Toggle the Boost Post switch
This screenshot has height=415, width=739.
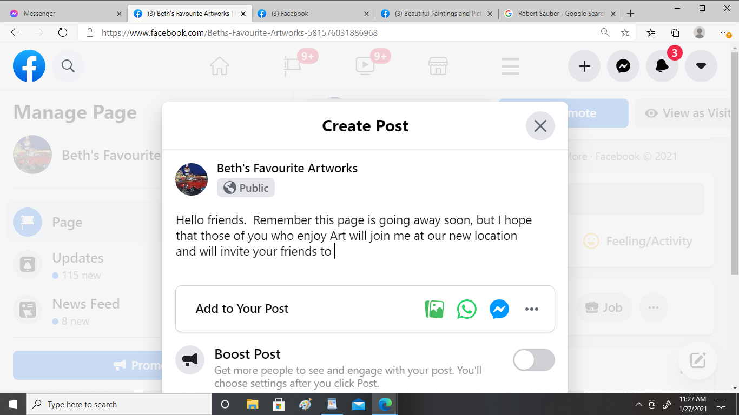pyautogui.click(x=534, y=360)
